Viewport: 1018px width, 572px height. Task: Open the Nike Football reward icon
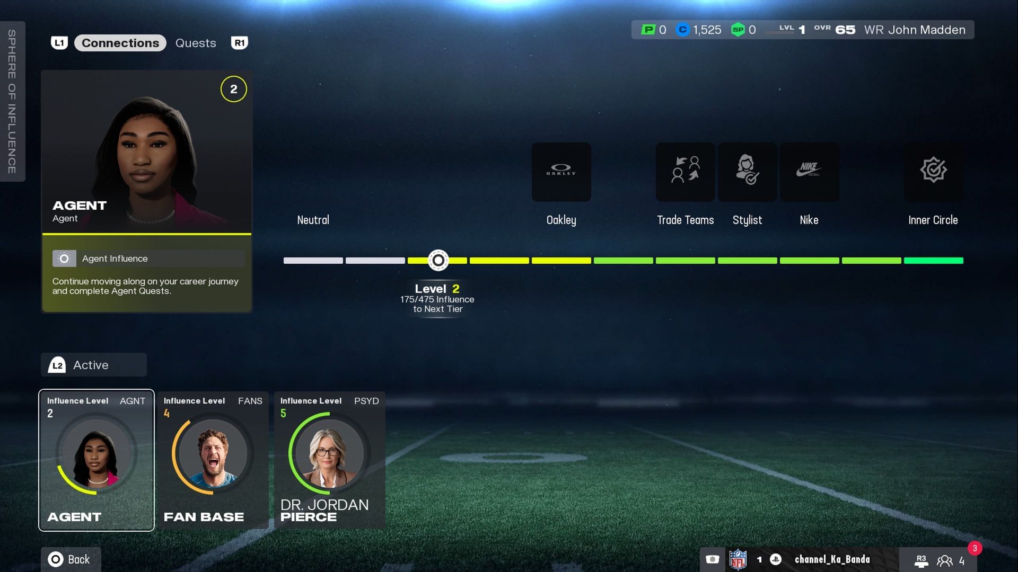pyautogui.click(x=809, y=172)
